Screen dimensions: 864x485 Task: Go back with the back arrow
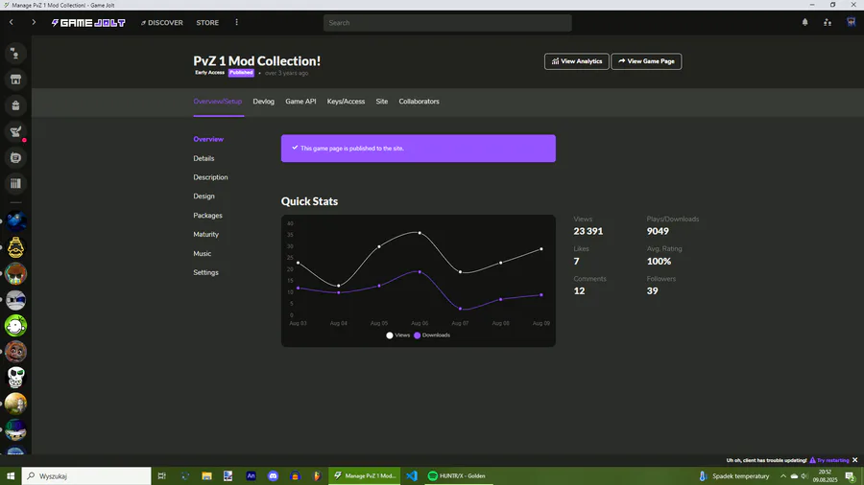pyautogui.click(x=11, y=23)
